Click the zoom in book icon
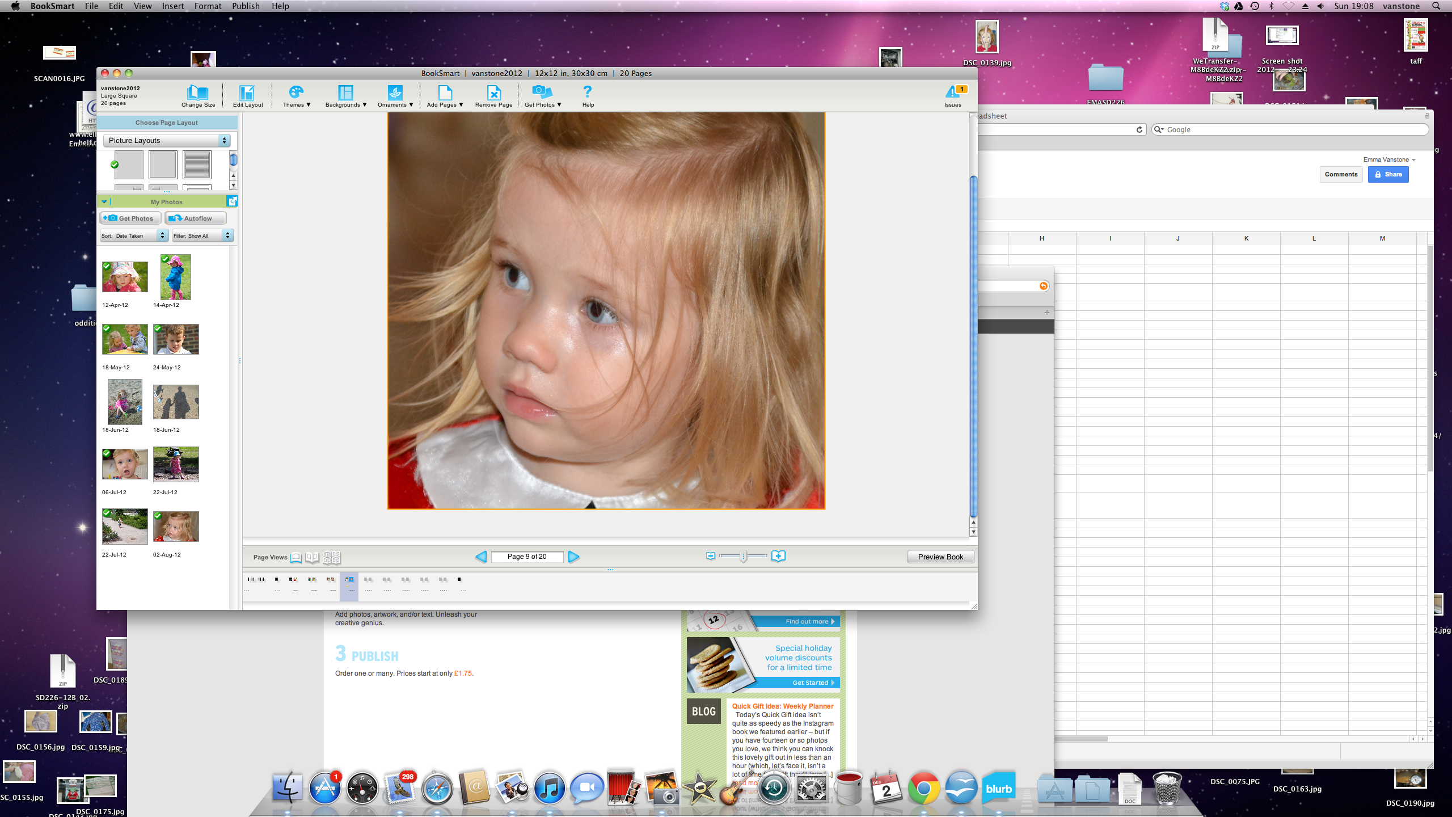Image resolution: width=1452 pixels, height=817 pixels. coord(778,556)
